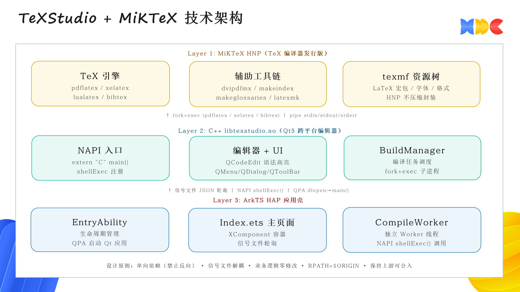
Task: Click 'lualatex / bibtex' line
Action: point(100,97)
